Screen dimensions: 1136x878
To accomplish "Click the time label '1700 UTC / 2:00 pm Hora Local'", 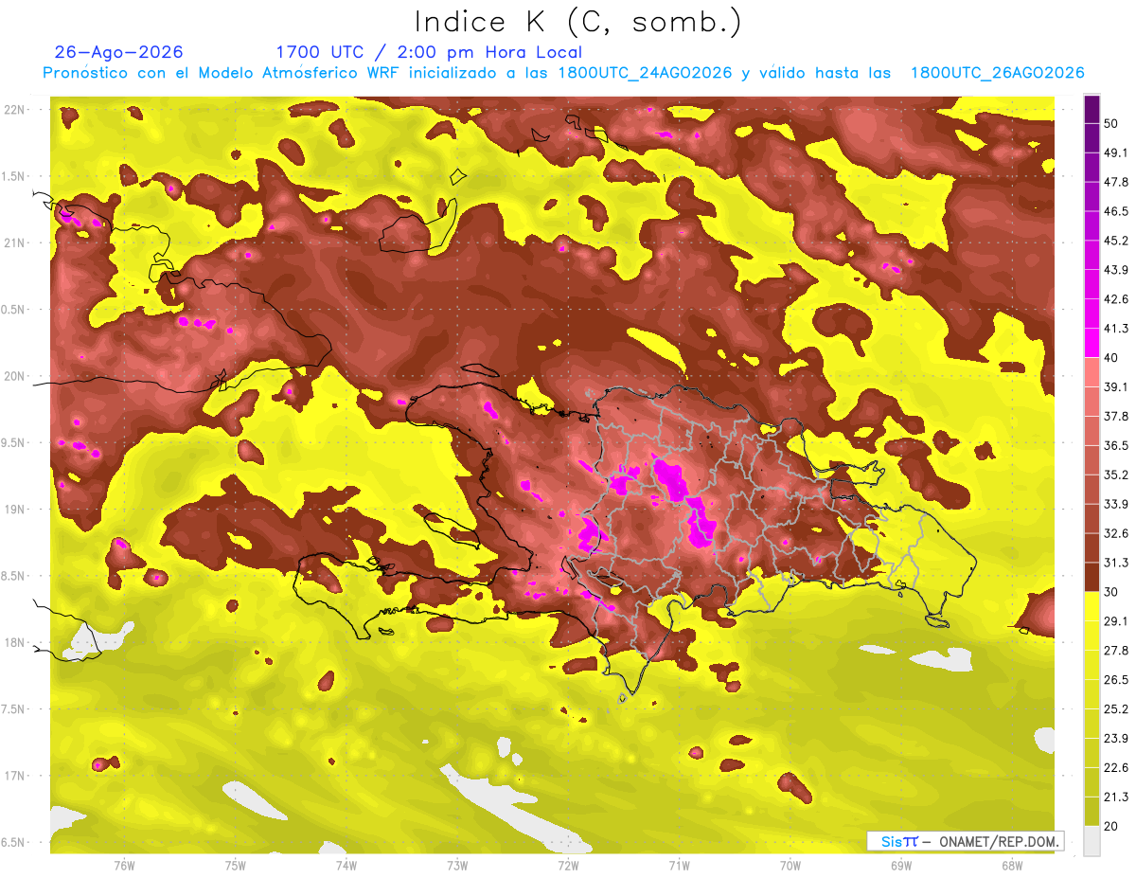I will pyautogui.click(x=429, y=52).
